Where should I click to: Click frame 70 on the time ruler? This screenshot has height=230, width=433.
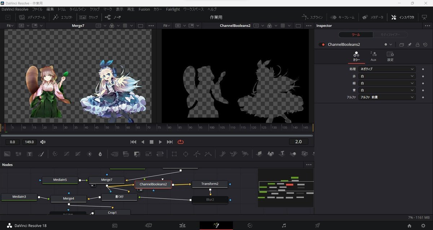(149, 127)
